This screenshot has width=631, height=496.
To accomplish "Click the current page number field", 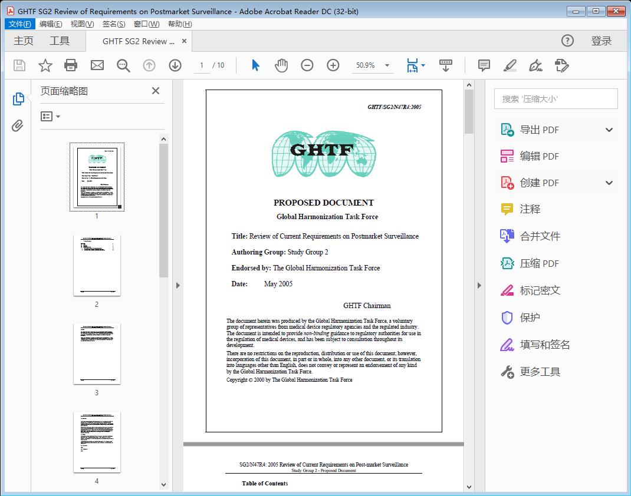I will (x=202, y=65).
